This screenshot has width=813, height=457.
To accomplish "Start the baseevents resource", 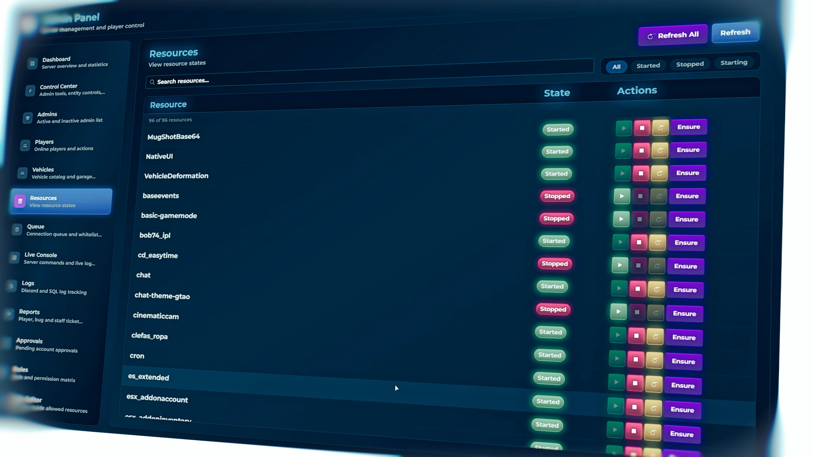I will (622, 196).
